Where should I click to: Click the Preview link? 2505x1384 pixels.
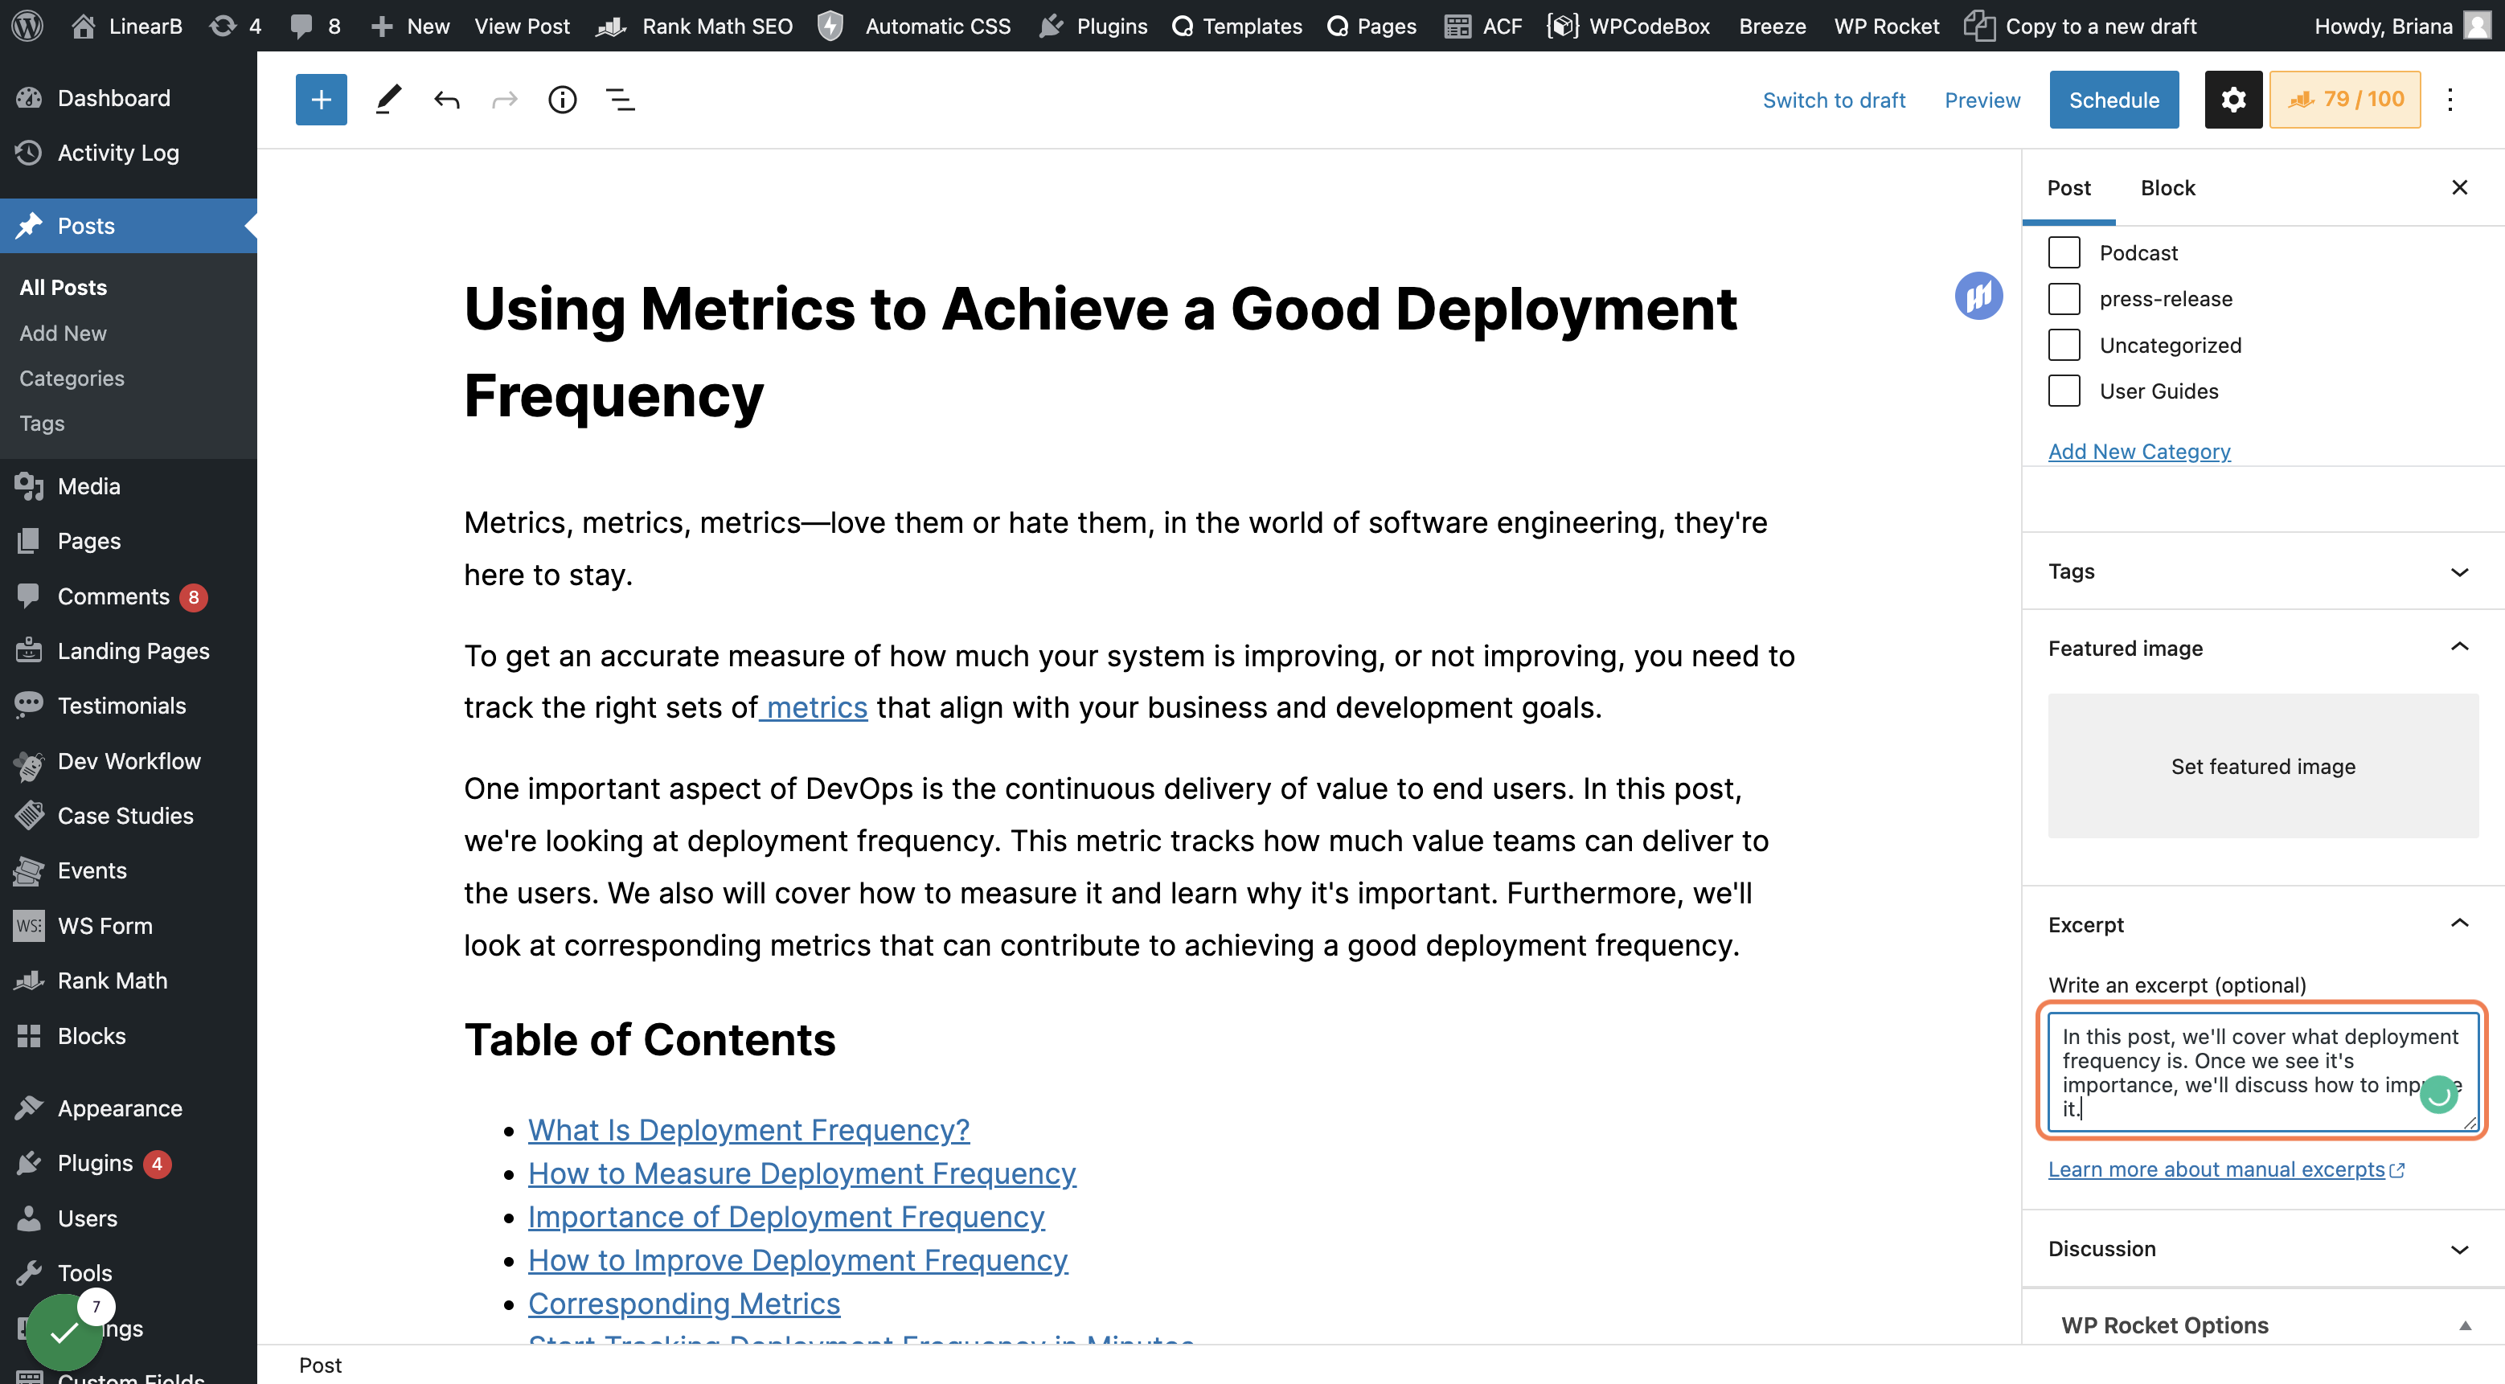point(1982,99)
